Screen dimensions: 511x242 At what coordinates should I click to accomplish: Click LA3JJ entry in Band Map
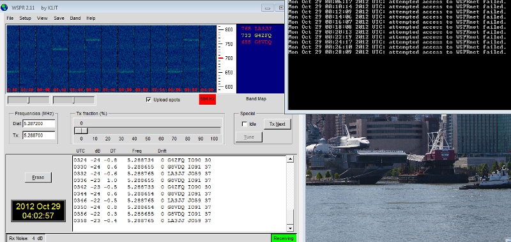coord(256,29)
